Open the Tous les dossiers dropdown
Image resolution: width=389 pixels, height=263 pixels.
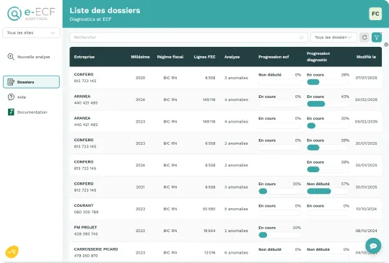pyautogui.click(x=333, y=37)
